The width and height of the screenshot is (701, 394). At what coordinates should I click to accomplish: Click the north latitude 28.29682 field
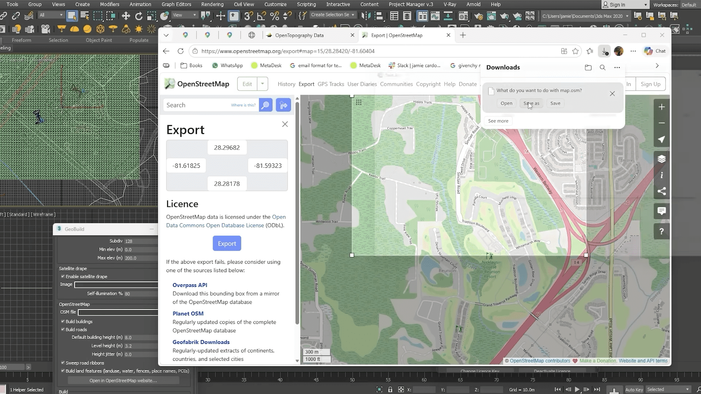[227, 148]
